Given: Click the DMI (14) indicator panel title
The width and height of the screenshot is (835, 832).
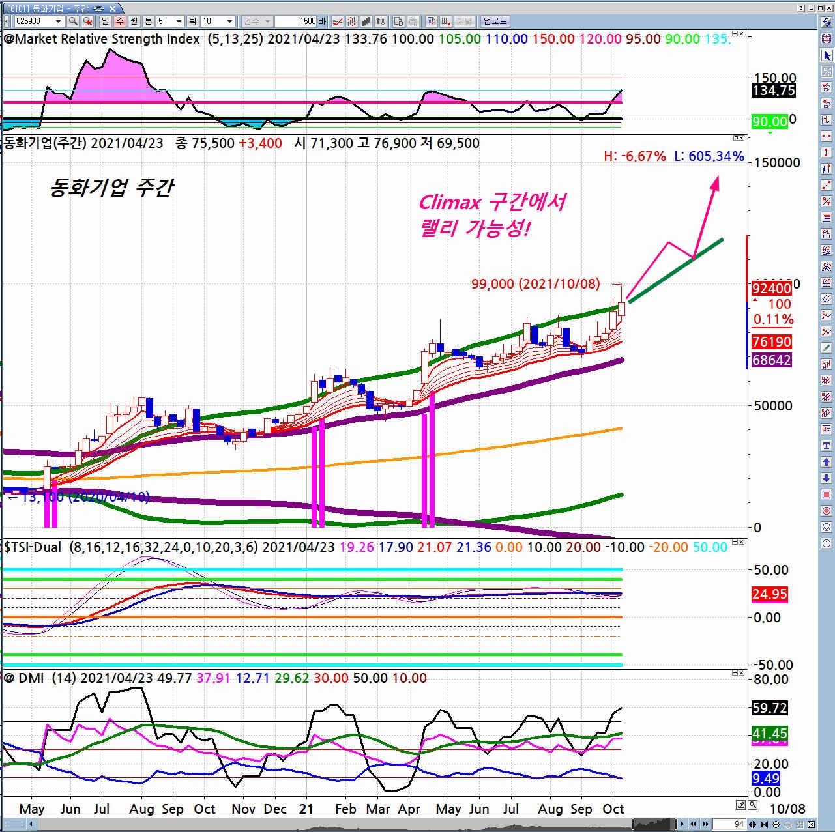Looking at the screenshot, I should click(39, 678).
